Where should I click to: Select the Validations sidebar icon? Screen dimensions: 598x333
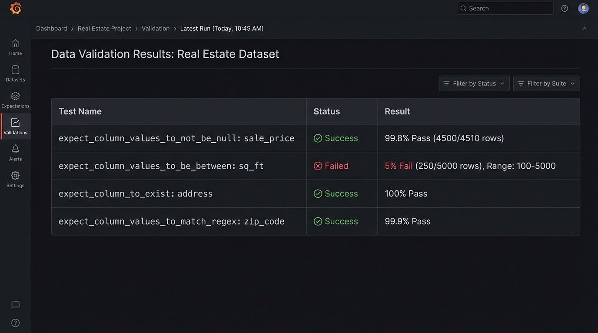coord(15,126)
